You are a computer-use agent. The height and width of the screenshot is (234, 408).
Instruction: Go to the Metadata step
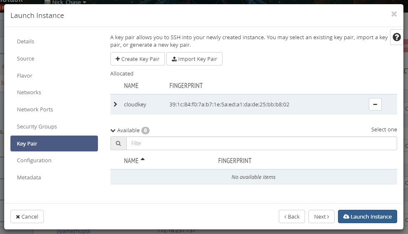(x=29, y=178)
